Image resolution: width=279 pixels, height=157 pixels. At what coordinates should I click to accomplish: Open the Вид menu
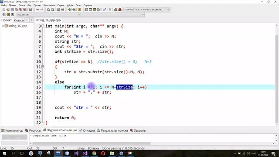coord(29,5)
